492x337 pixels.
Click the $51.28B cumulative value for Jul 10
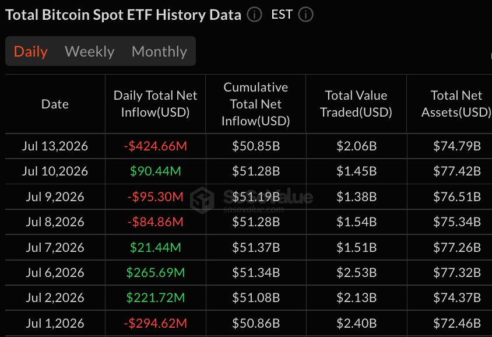pos(256,171)
